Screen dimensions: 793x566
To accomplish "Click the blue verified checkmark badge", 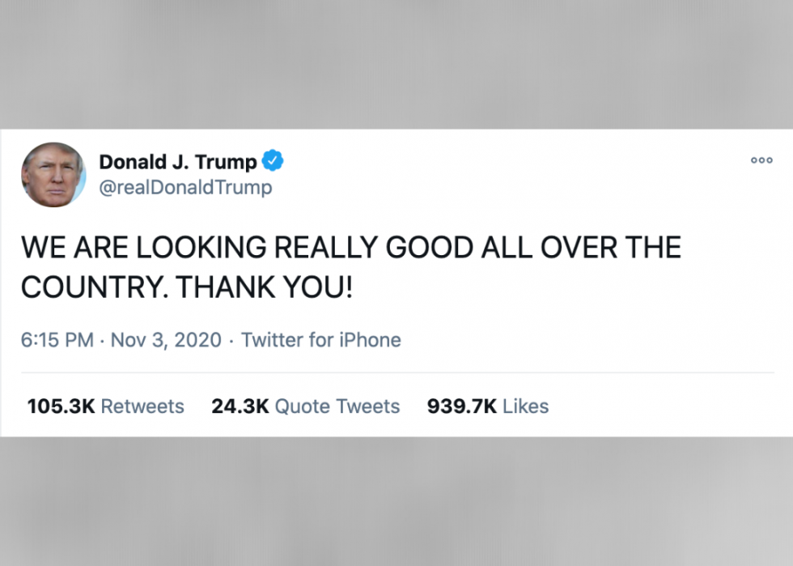I will click(x=274, y=162).
